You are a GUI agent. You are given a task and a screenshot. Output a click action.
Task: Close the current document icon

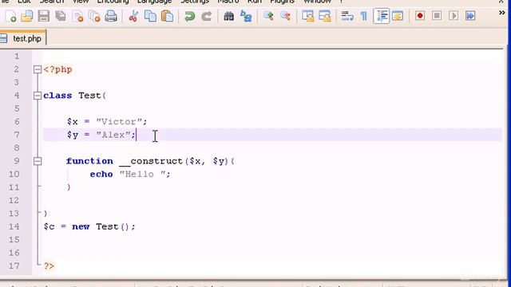pyautogui.click(x=77, y=16)
